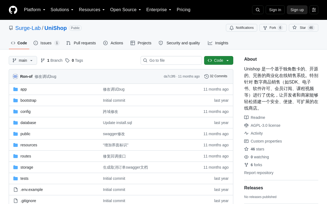Open the 生成取消订单swagger文档 commit message
Screen dimensions: 327x204
125,167
